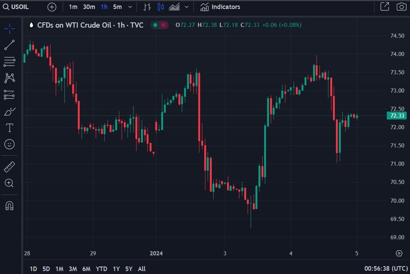Set date range to 6M

point(86,269)
